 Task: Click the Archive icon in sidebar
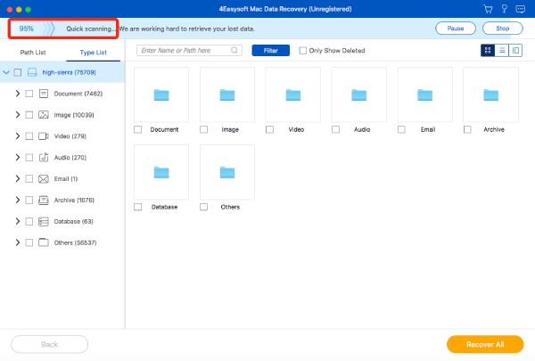(44, 200)
